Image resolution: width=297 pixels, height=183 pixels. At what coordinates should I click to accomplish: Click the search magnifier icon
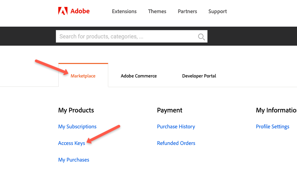click(201, 37)
